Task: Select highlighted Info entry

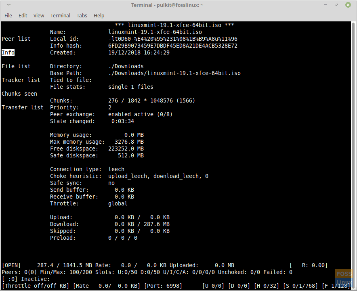Action: [x=8, y=52]
